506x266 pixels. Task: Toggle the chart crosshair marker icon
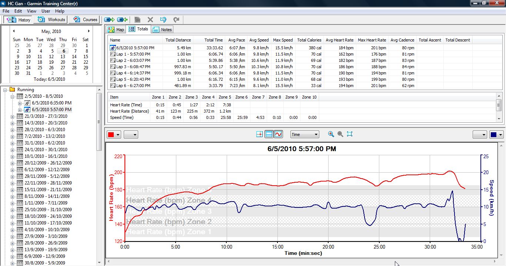pos(260,134)
